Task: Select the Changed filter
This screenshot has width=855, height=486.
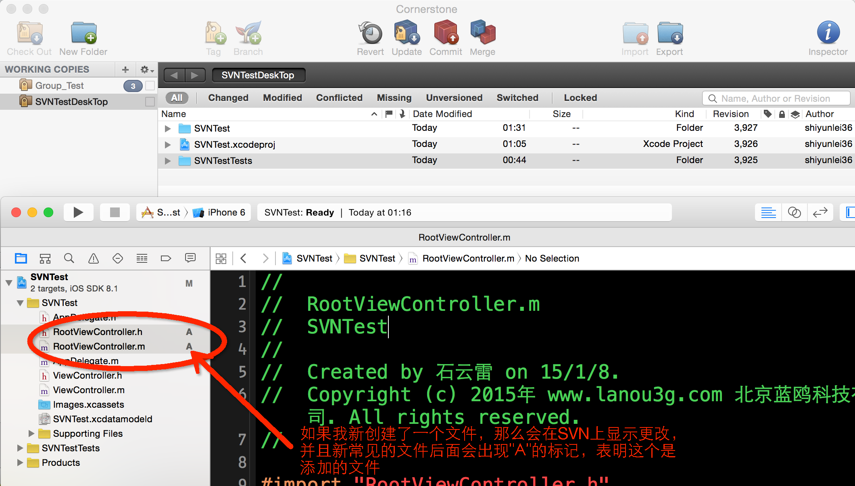Action: [228, 98]
